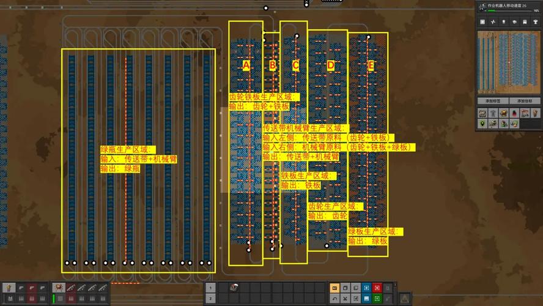The width and height of the screenshot is (543, 306).
Task: Toggle the red pollution map filter
Action: point(514,113)
